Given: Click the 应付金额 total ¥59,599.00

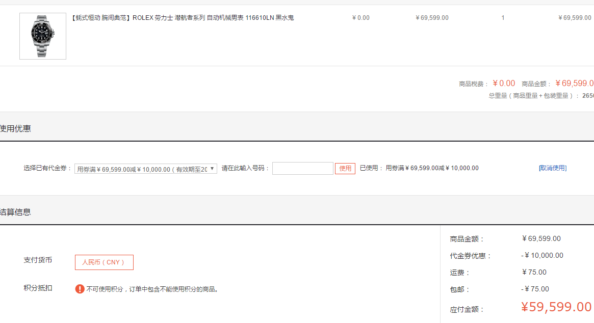Looking at the screenshot, I should [x=556, y=307].
